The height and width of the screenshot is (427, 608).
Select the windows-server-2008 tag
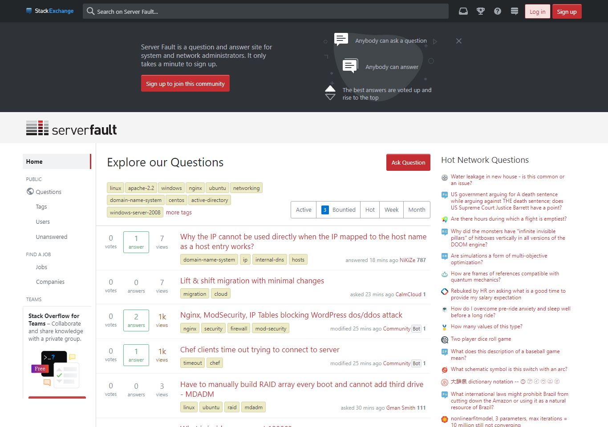[x=135, y=213]
